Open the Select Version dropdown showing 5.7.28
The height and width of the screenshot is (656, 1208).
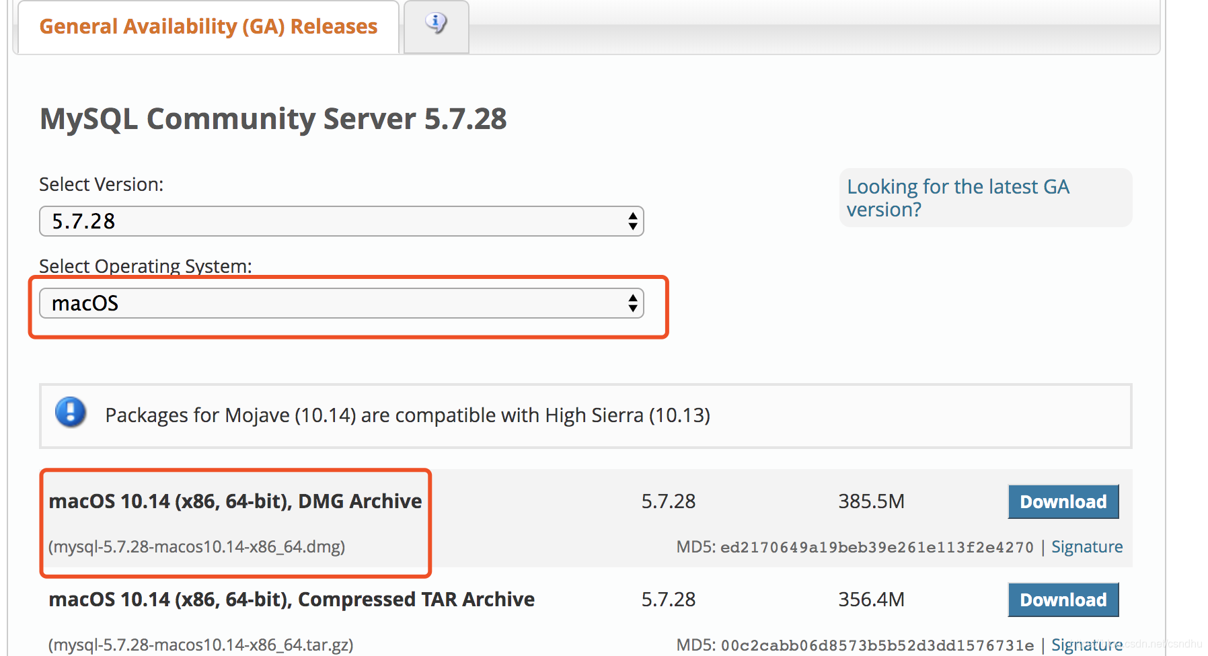342,221
